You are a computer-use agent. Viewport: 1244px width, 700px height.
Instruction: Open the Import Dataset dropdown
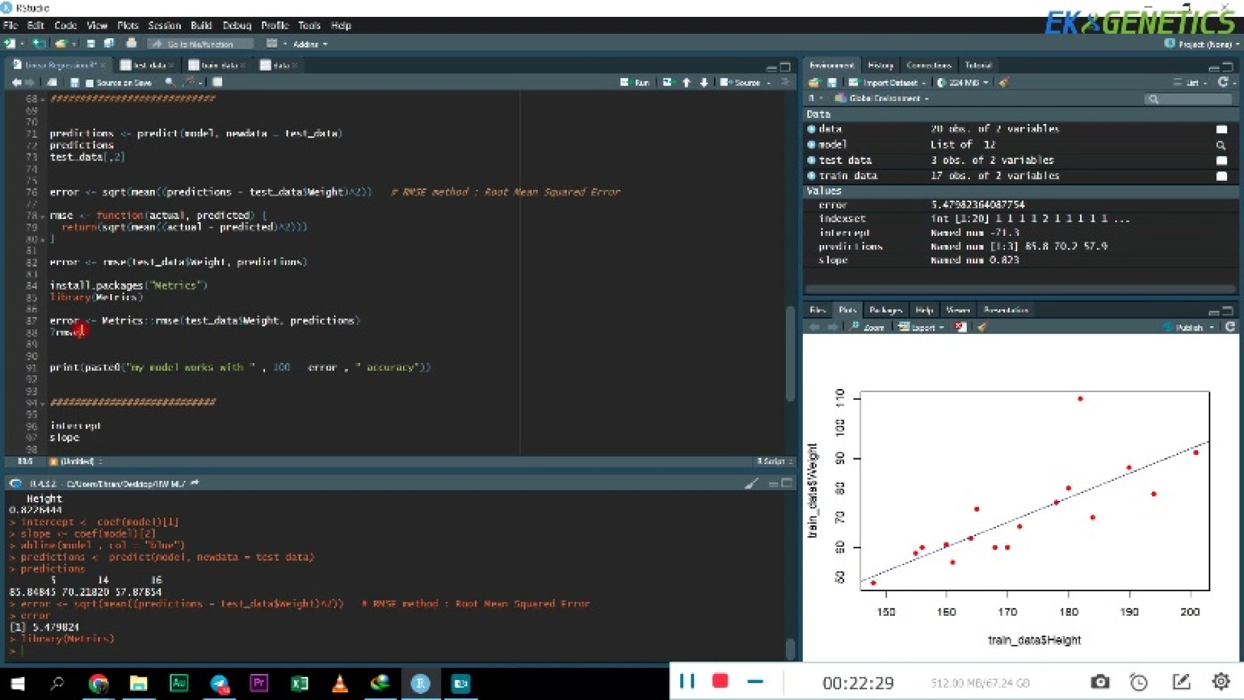click(889, 82)
